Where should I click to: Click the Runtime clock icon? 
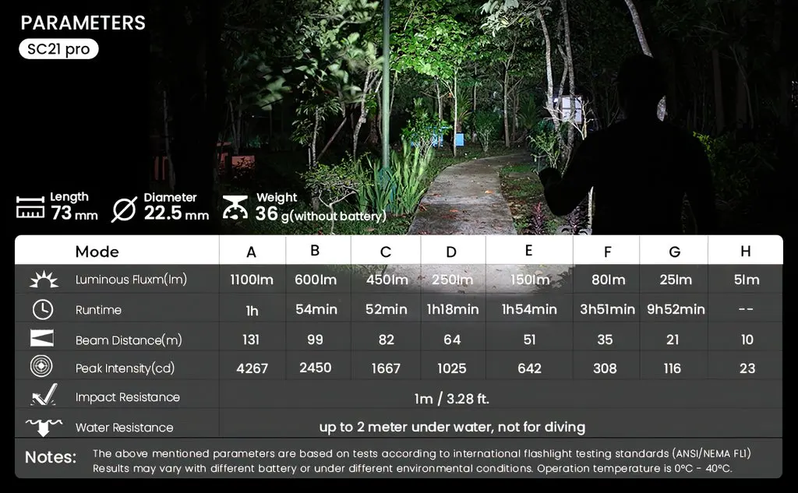(x=43, y=309)
